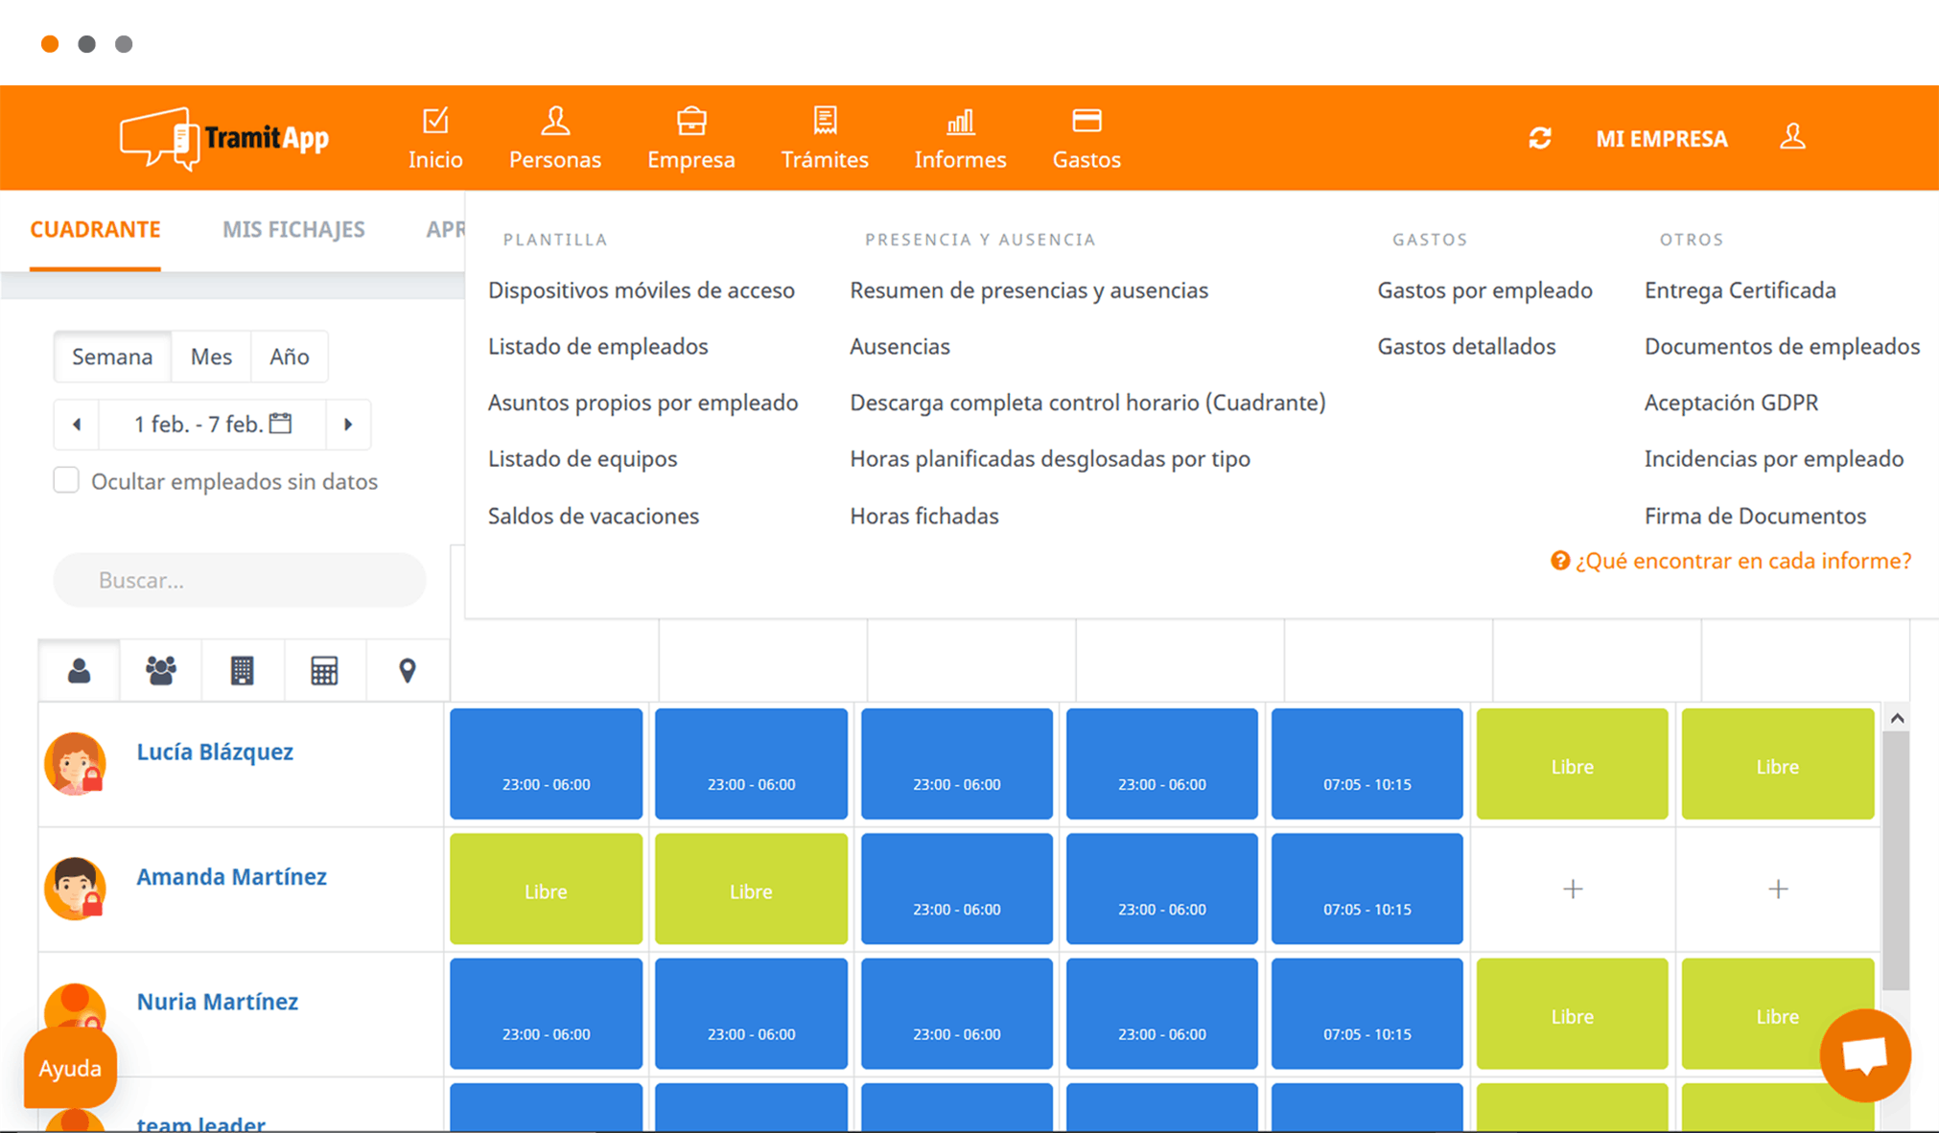Open the Gastos section
The image size is (1939, 1133).
[1086, 139]
